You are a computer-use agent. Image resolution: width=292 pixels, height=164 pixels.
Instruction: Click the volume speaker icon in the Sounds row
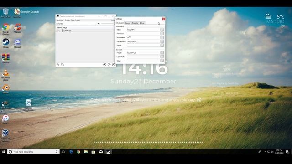click(99, 24)
